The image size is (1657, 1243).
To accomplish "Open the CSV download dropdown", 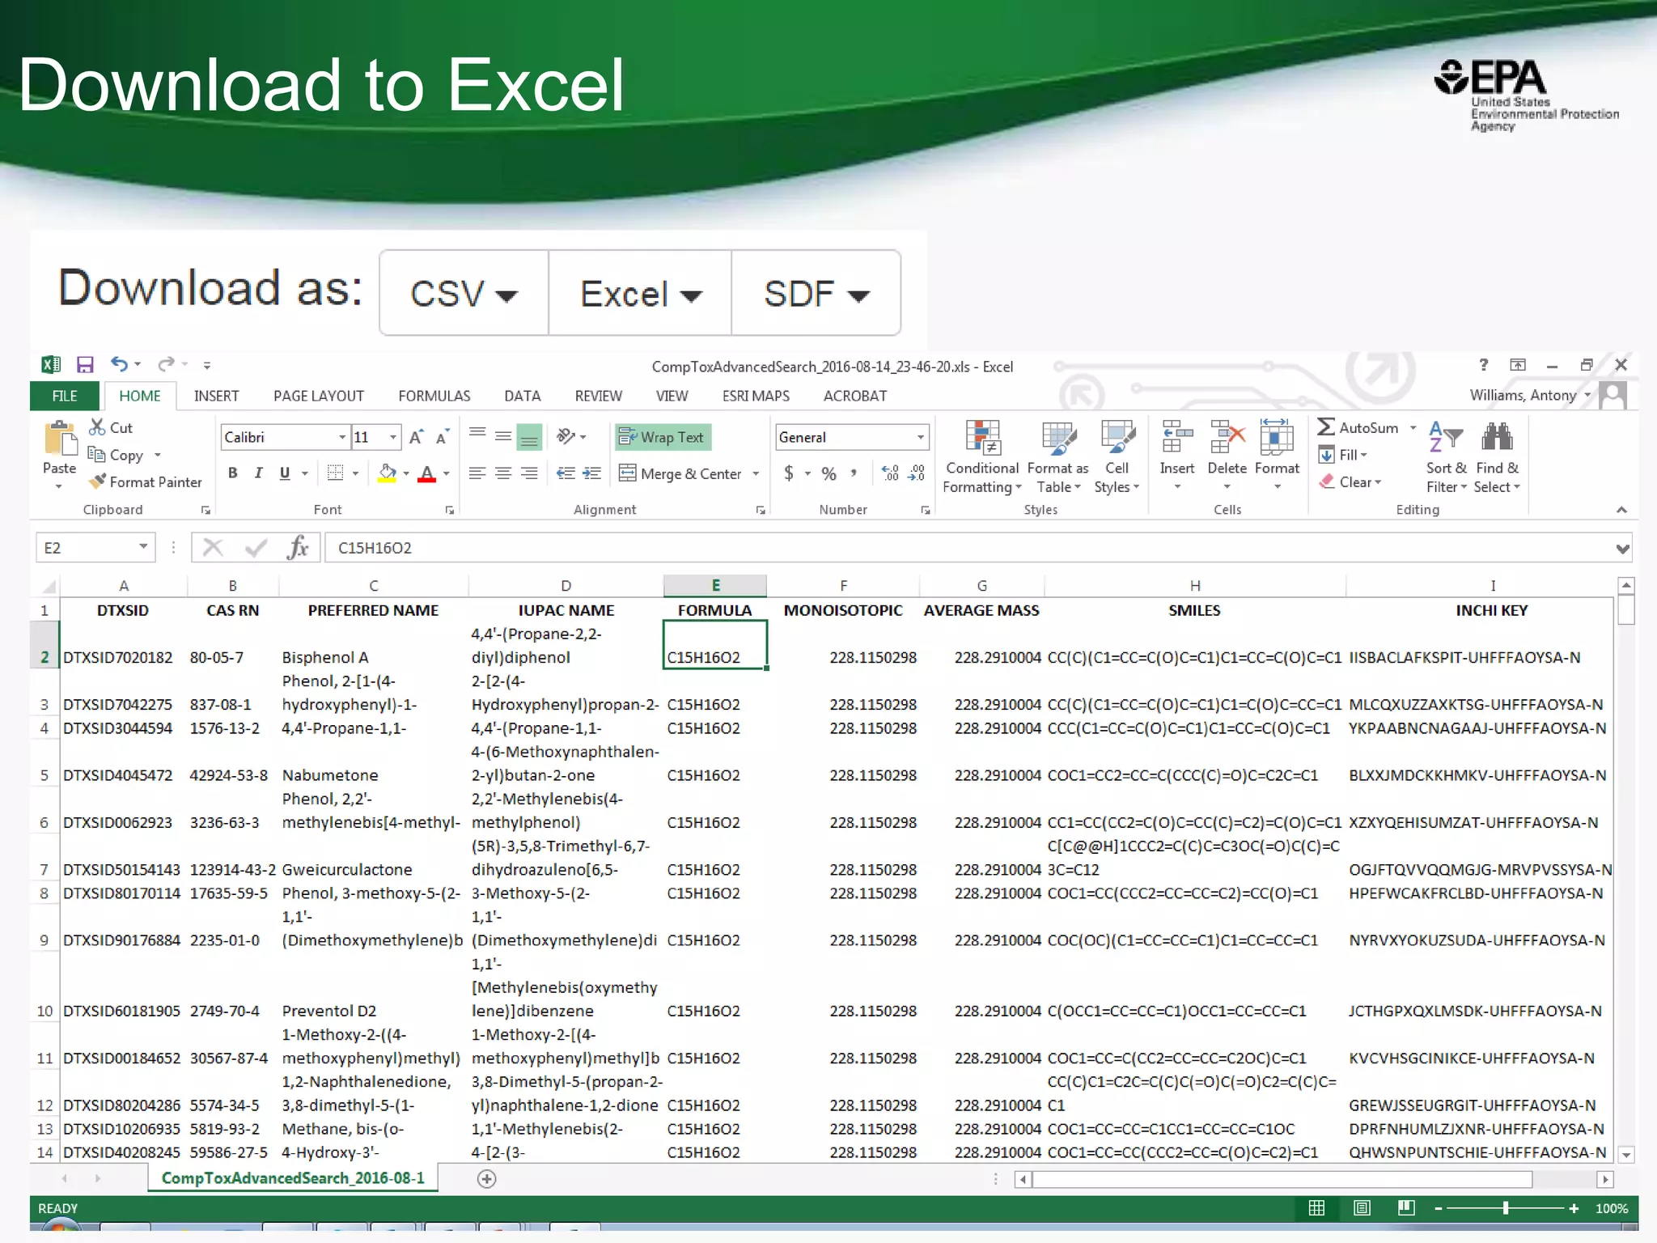I will [464, 293].
